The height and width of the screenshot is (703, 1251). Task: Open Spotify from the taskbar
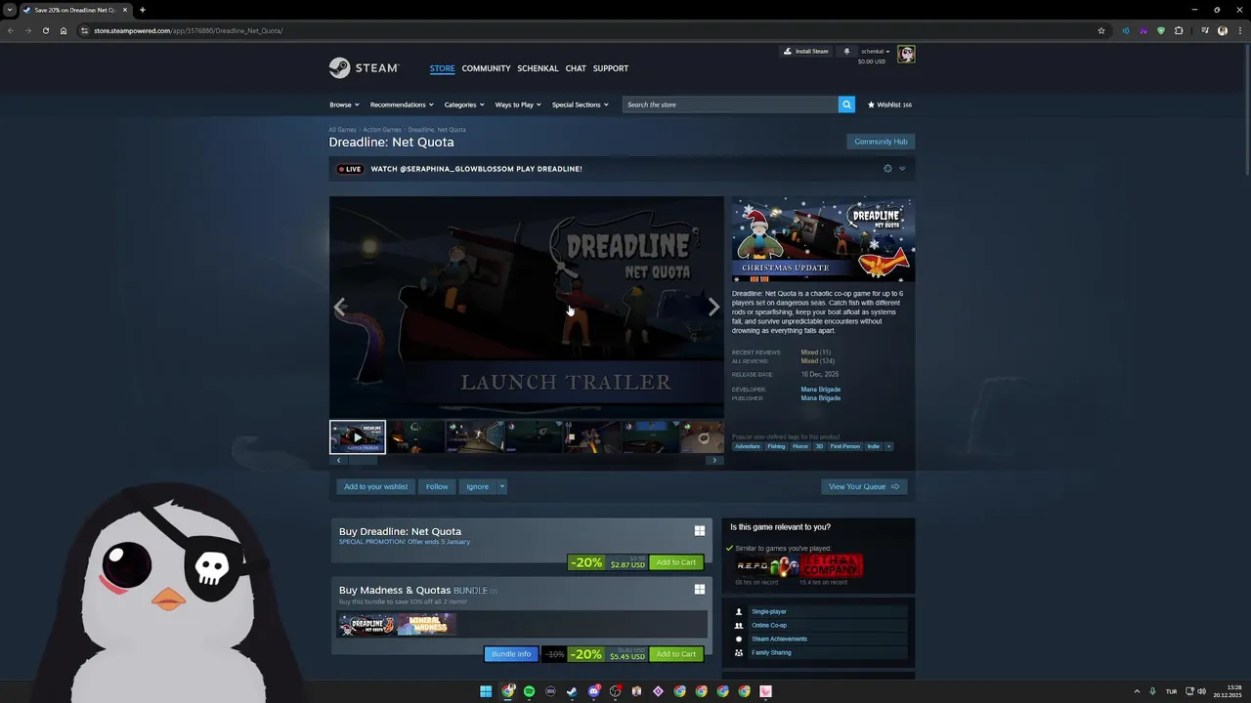tap(529, 691)
